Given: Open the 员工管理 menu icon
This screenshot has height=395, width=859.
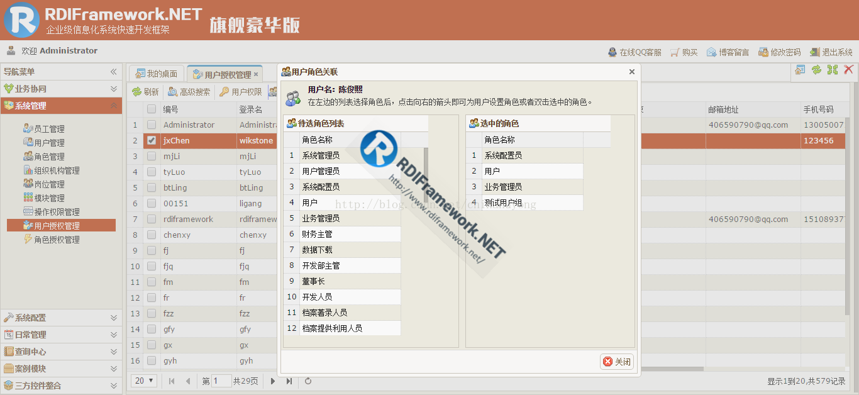Looking at the screenshot, I should (x=28, y=128).
